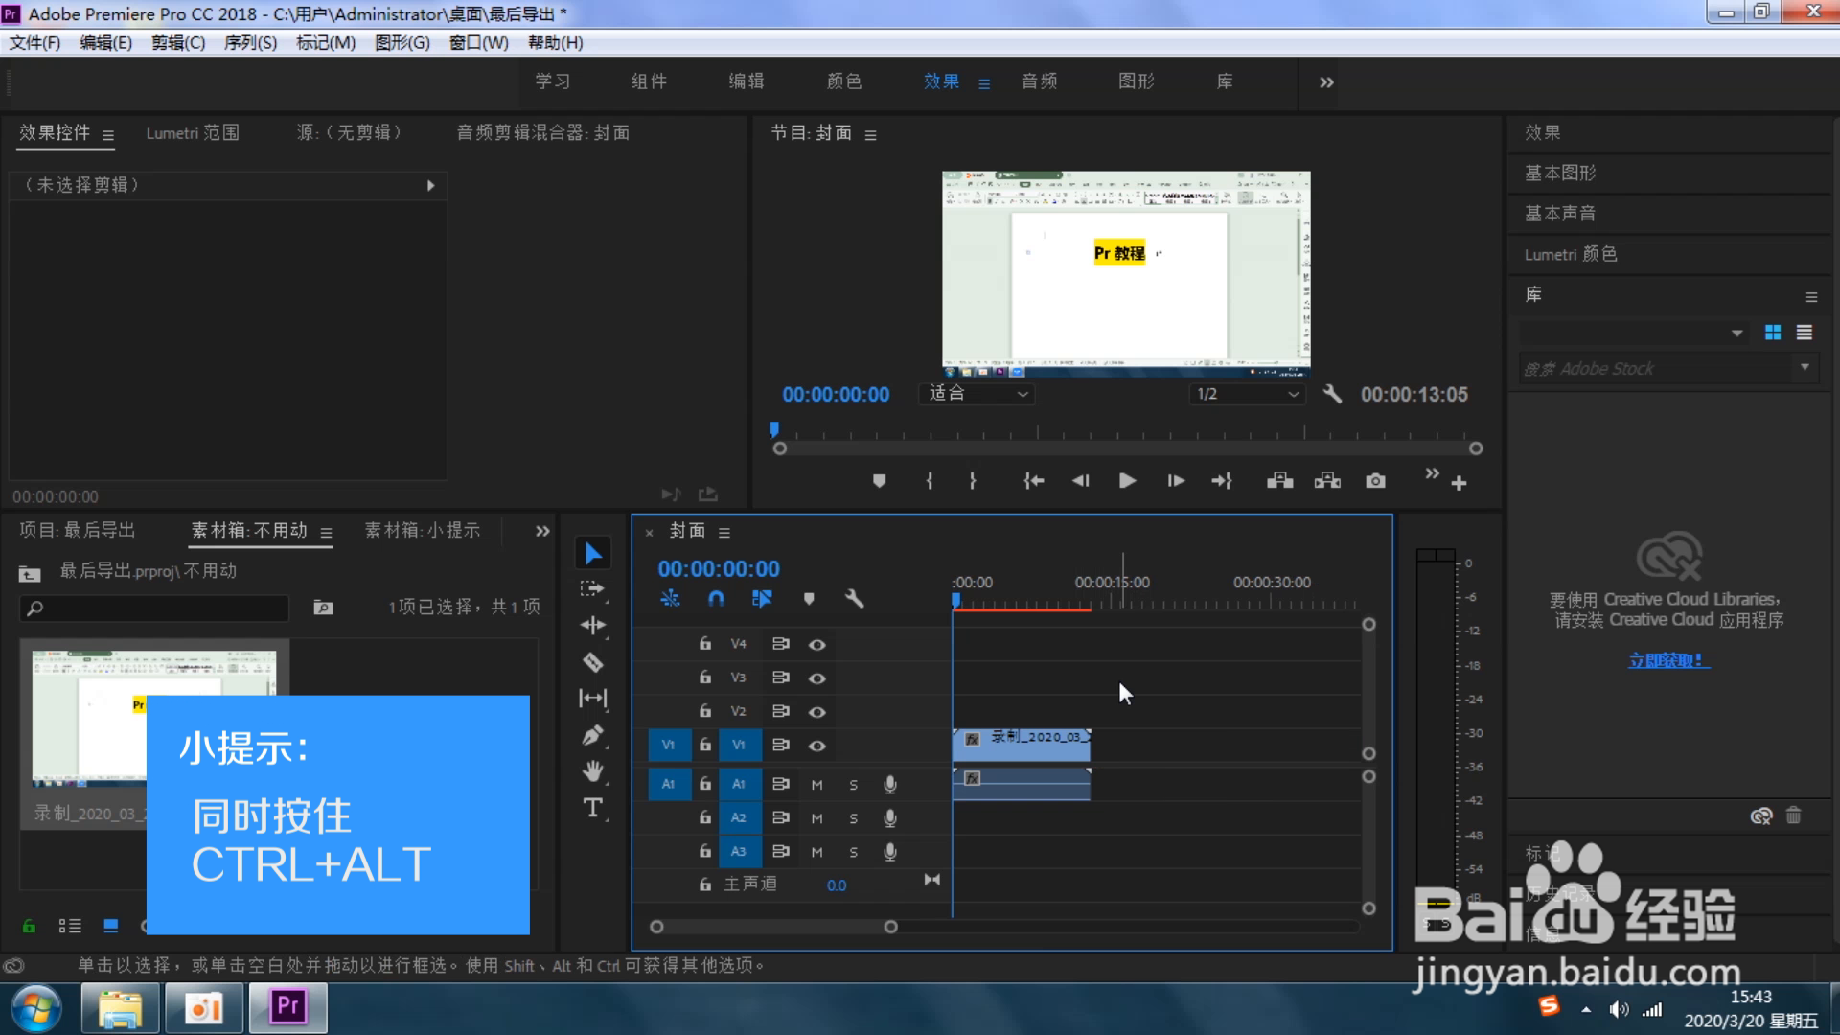Expand the 未选择剪辑 arrow

[x=430, y=185]
